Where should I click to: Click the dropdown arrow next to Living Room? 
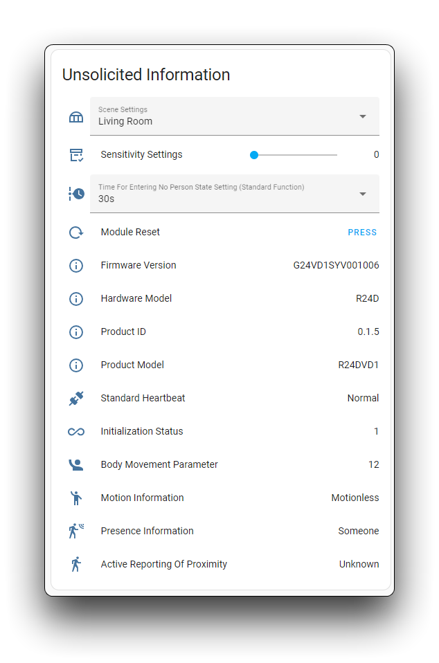362,116
